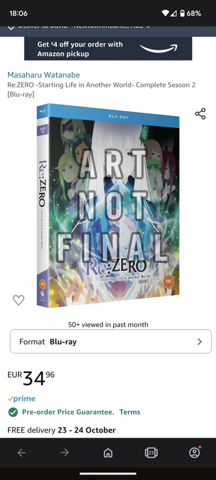Tap the Amazon pickup £4 off banner
Image resolution: width=216 pixels, height=480 pixels.
109,49
